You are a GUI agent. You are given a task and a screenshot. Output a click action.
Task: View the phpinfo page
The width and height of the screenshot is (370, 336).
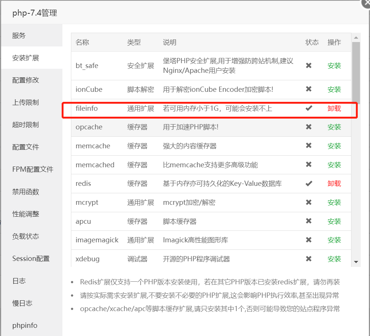(25, 325)
